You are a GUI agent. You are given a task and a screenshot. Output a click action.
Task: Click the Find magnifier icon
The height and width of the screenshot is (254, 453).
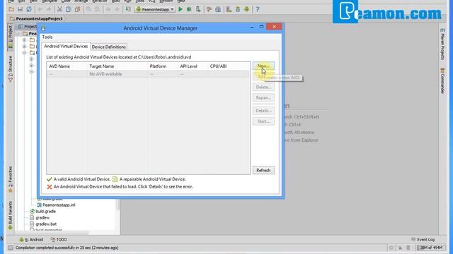pyautogui.click(x=88, y=9)
